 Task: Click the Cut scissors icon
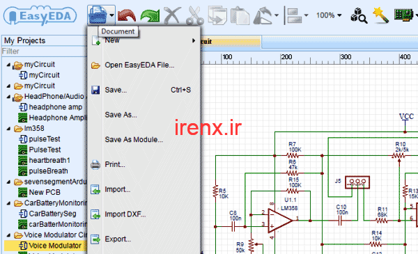click(x=195, y=15)
